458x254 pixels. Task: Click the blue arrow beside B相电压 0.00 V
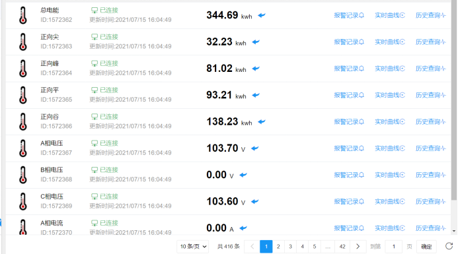[243, 175]
